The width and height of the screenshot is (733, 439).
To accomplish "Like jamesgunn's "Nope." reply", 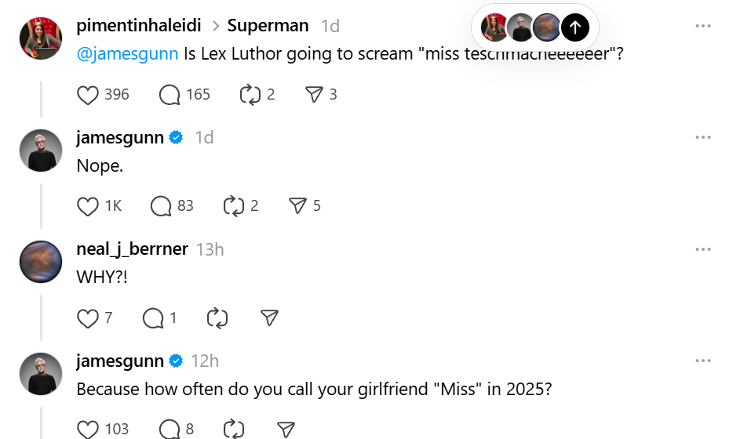I will coord(88,206).
